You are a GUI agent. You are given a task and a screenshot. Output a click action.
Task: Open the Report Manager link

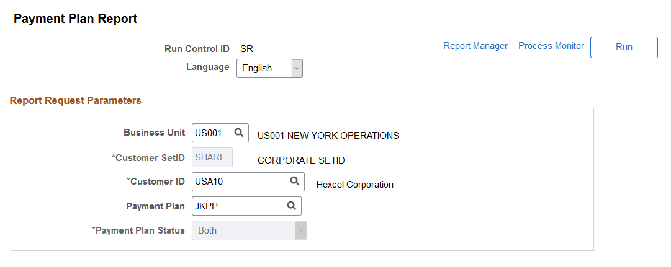(x=475, y=46)
